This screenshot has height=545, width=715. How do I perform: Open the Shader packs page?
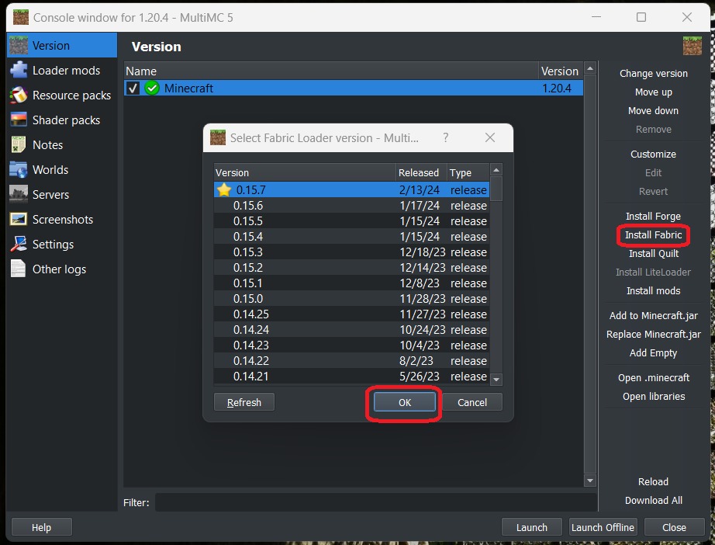[61, 120]
